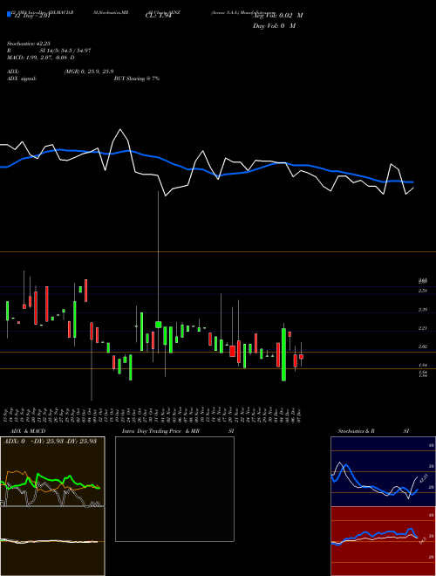Click the 'ADX signal:' label
The height and width of the screenshot is (576, 436).
point(21,79)
